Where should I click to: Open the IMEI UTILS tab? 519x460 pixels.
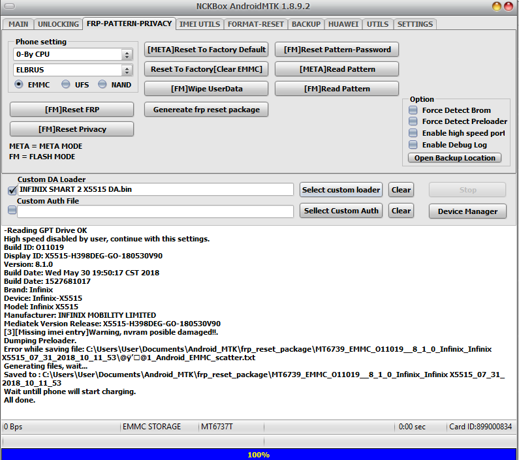pos(200,24)
